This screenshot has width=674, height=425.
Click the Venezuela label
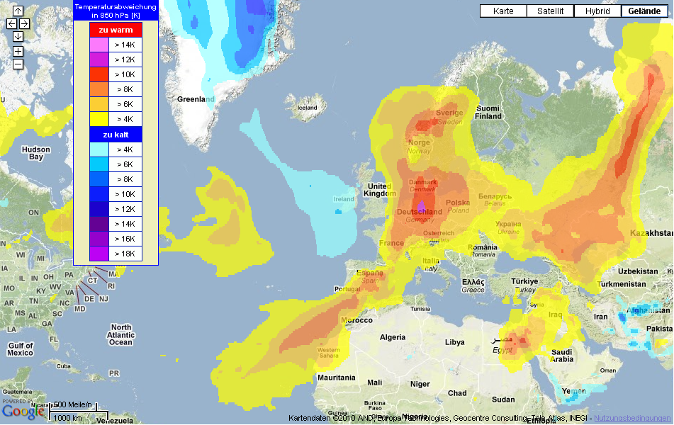coord(114,421)
